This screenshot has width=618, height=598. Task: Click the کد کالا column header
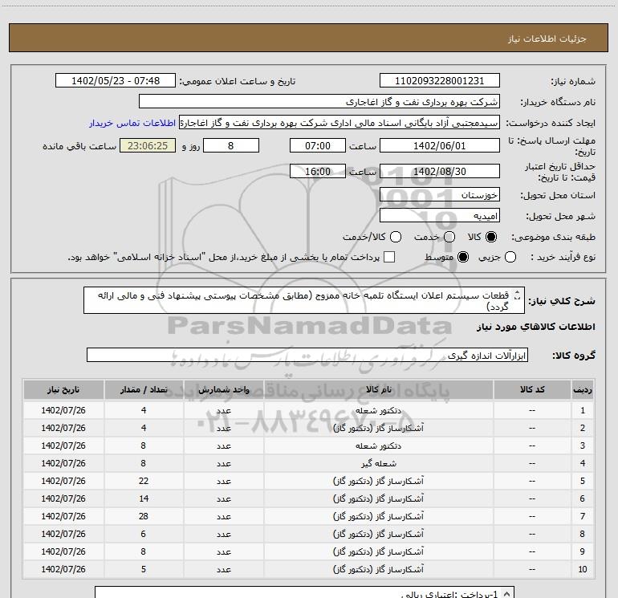click(532, 389)
